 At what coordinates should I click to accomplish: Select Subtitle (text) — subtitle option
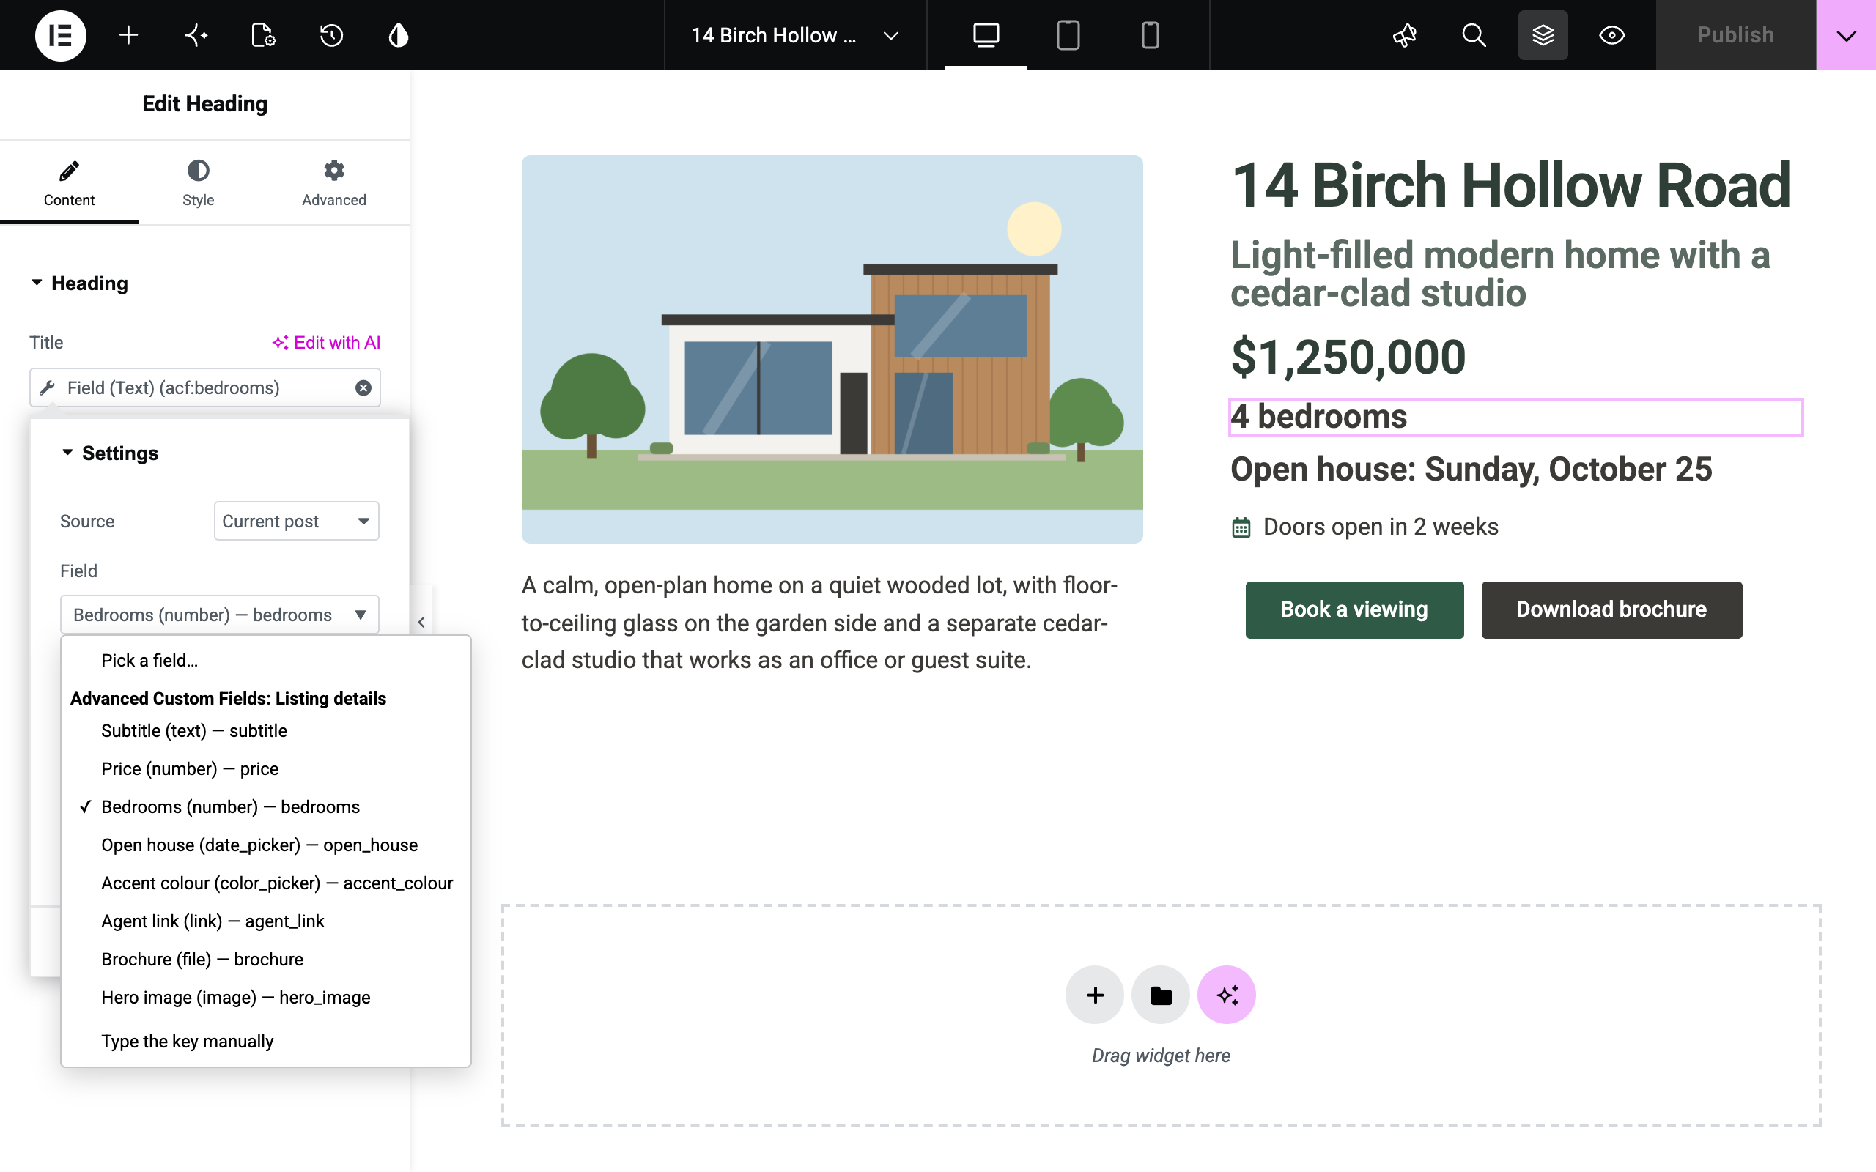266,731
